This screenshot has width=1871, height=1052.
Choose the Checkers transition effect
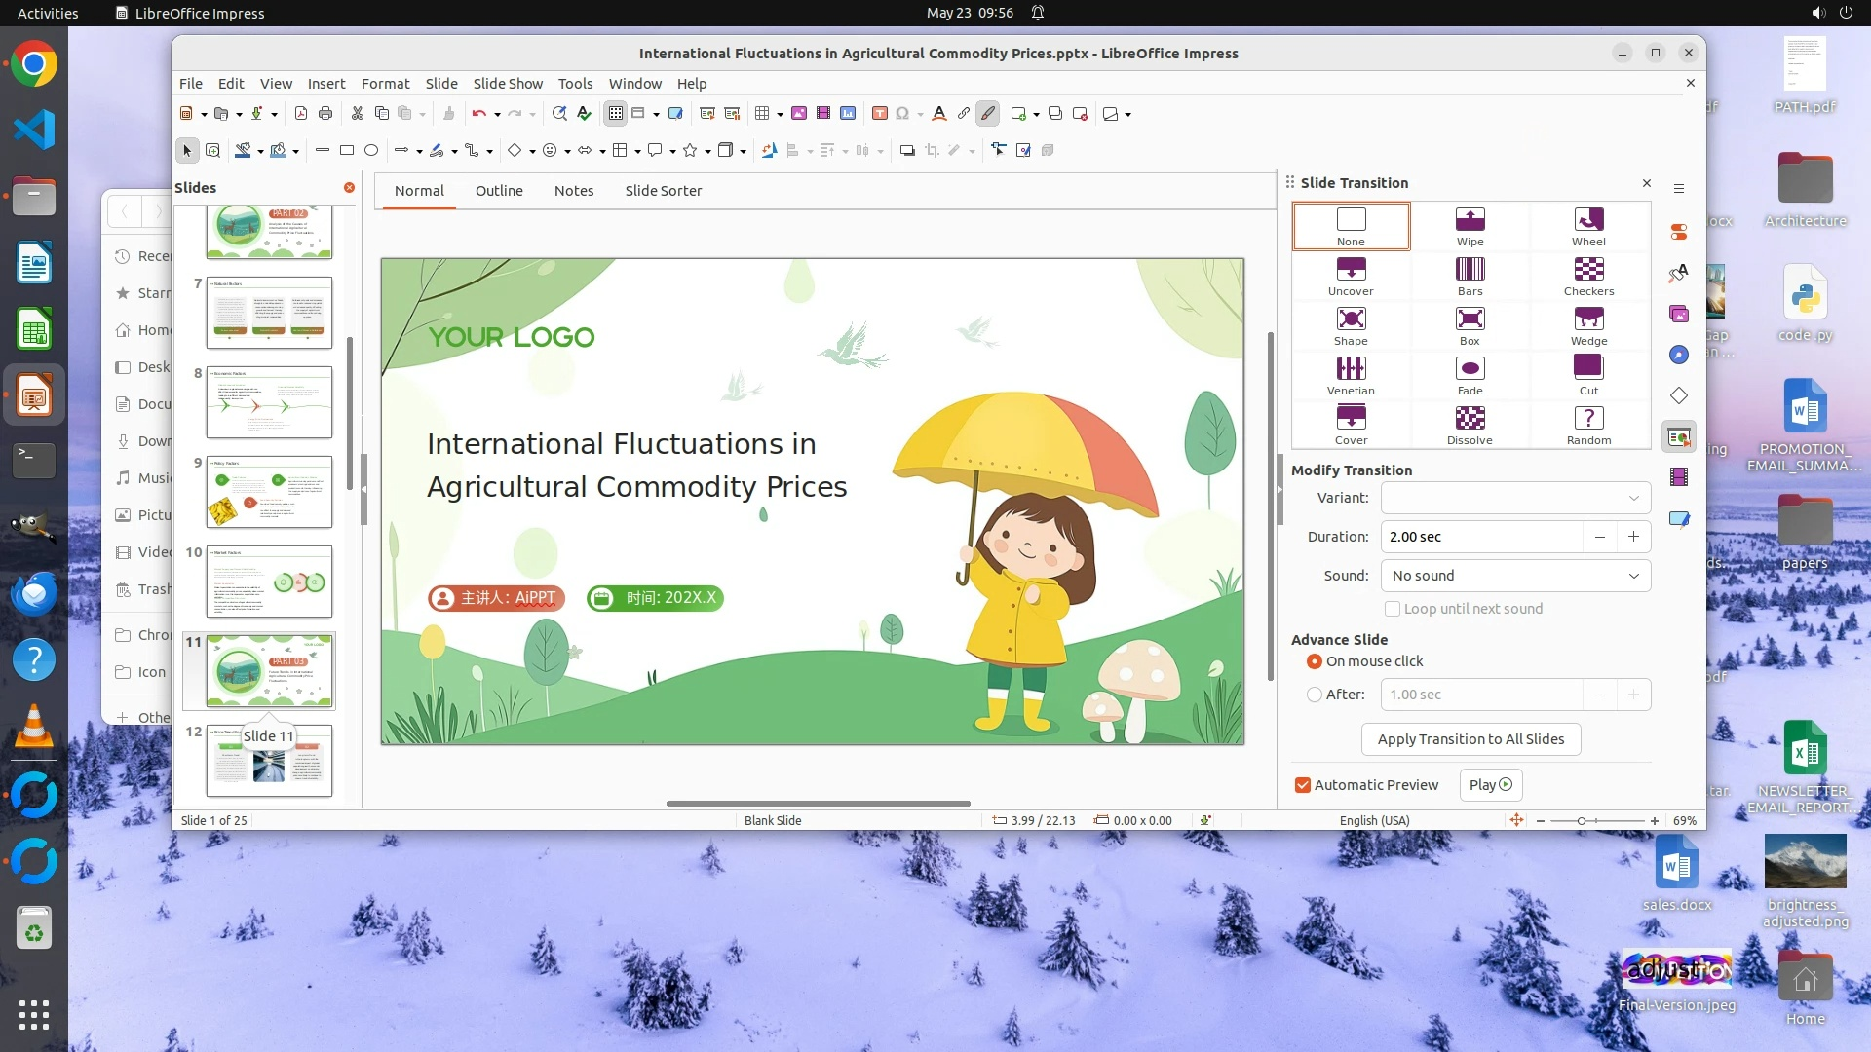coord(1588,276)
